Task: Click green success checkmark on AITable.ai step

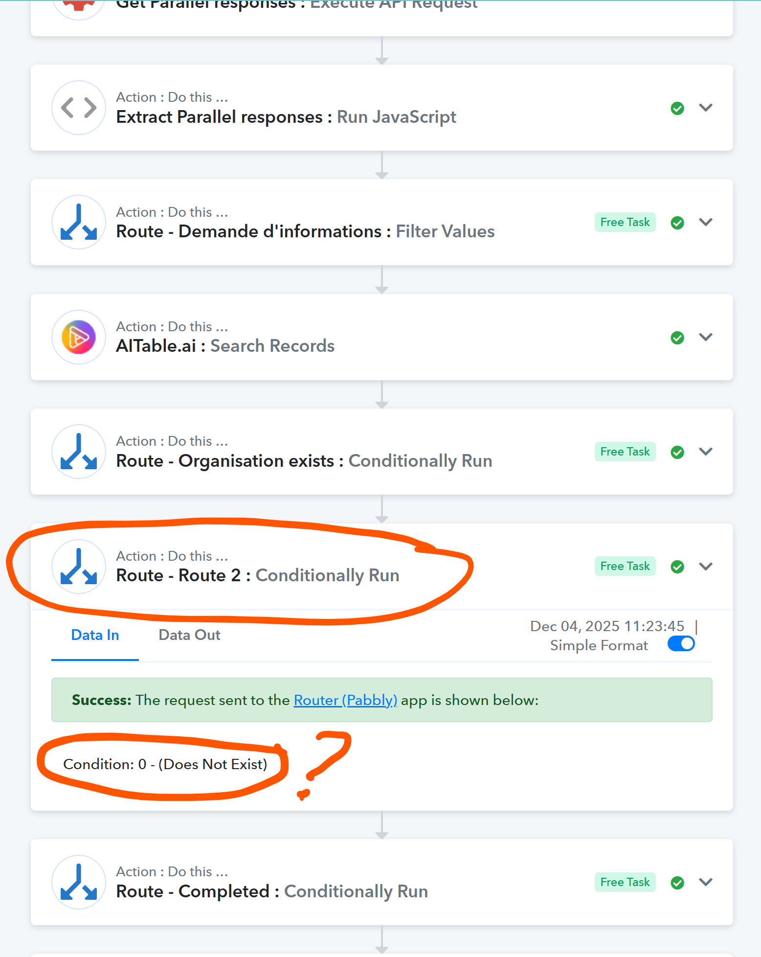Action: (x=677, y=338)
